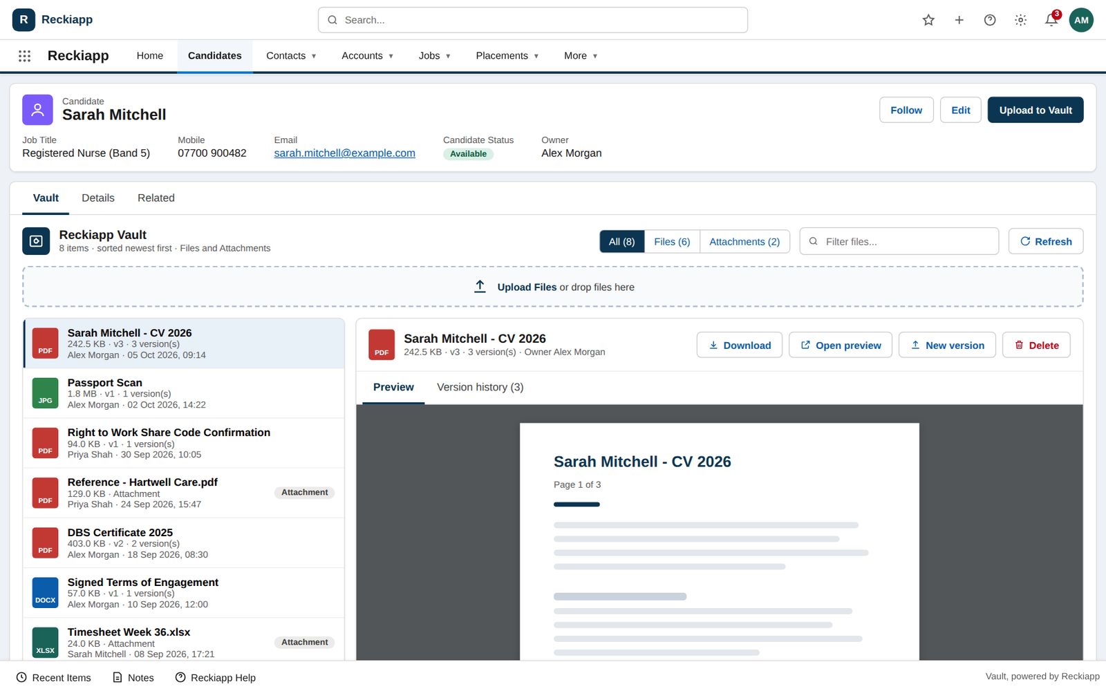Click the Reckiapp R logo

pos(24,20)
